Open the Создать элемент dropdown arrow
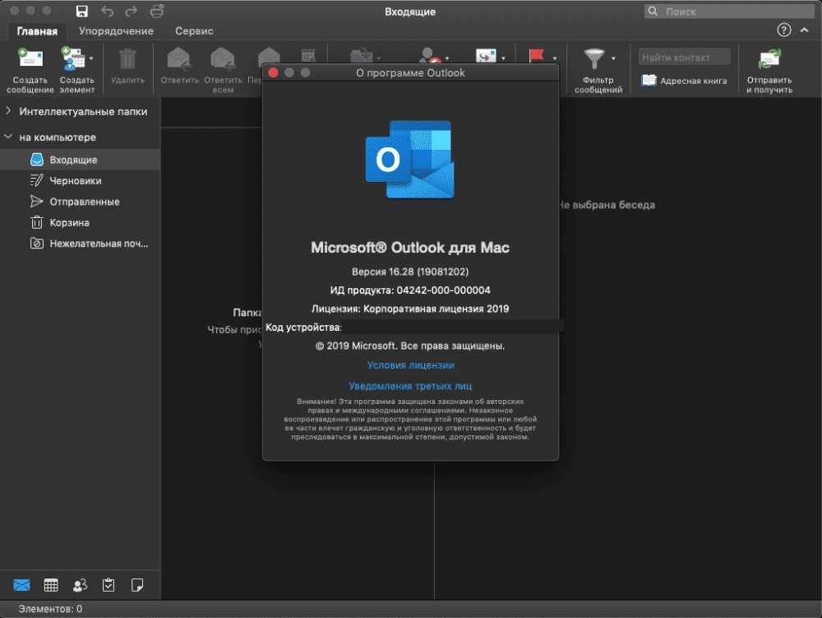The image size is (822, 618). [x=91, y=58]
